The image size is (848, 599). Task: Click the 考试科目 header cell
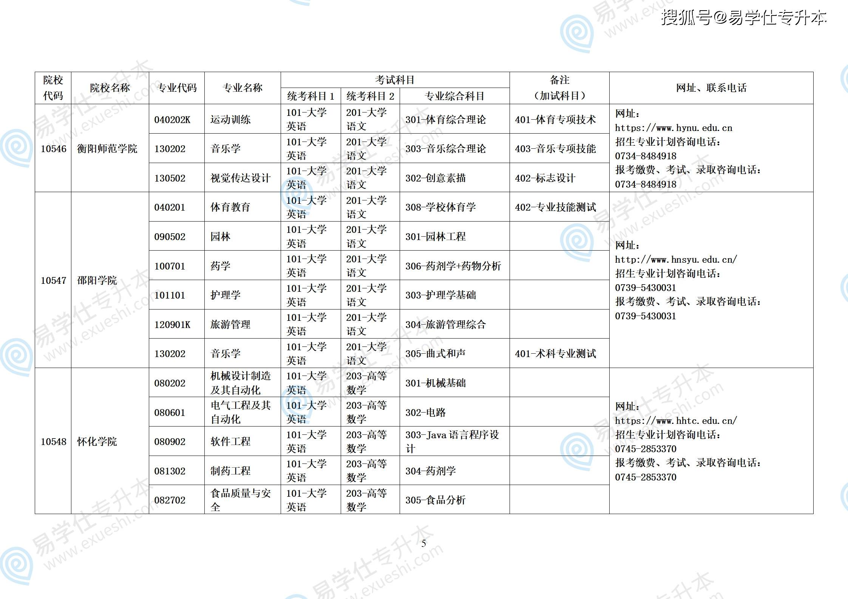(395, 80)
